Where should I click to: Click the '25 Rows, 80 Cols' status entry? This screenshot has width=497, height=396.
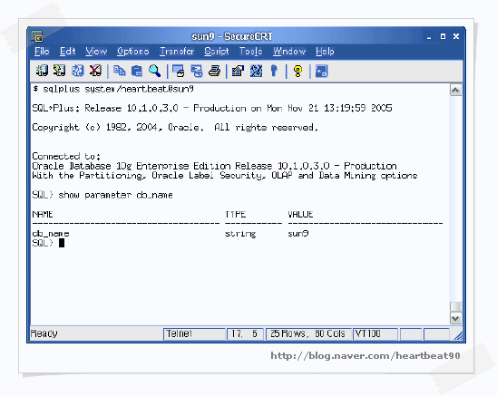pyautogui.click(x=308, y=333)
